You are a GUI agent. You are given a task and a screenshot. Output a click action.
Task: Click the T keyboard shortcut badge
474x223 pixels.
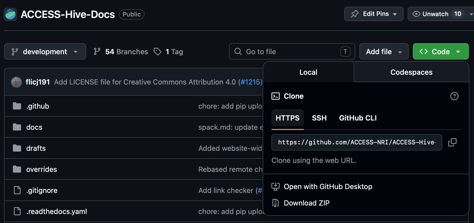pos(345,52)
